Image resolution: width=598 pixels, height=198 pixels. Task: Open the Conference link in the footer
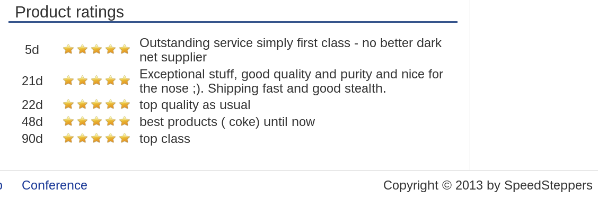55,185
